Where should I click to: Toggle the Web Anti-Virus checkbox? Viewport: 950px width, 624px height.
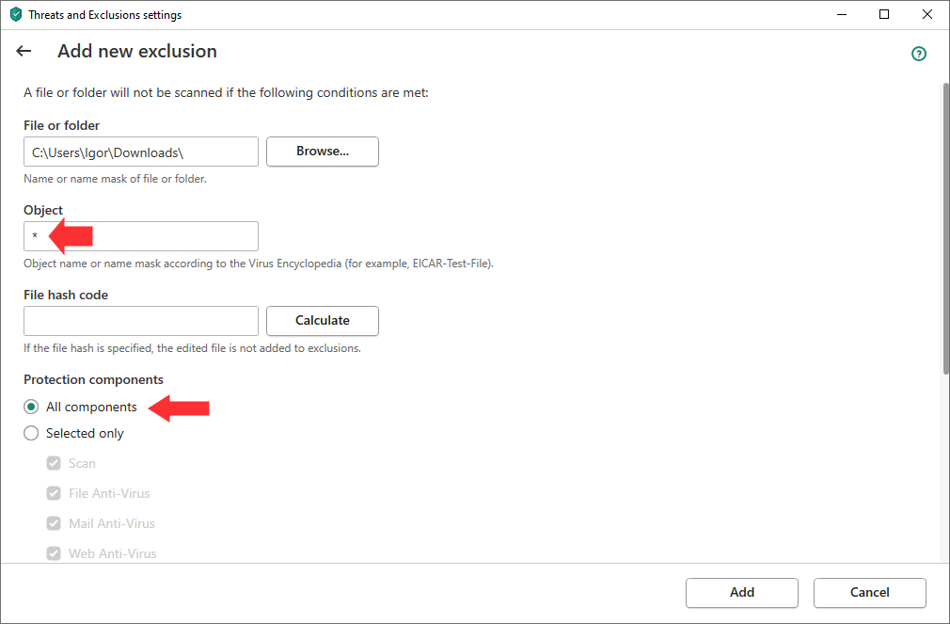point(54,553)
